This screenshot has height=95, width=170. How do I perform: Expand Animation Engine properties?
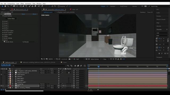pyautogui.click(x=3, y=31)
